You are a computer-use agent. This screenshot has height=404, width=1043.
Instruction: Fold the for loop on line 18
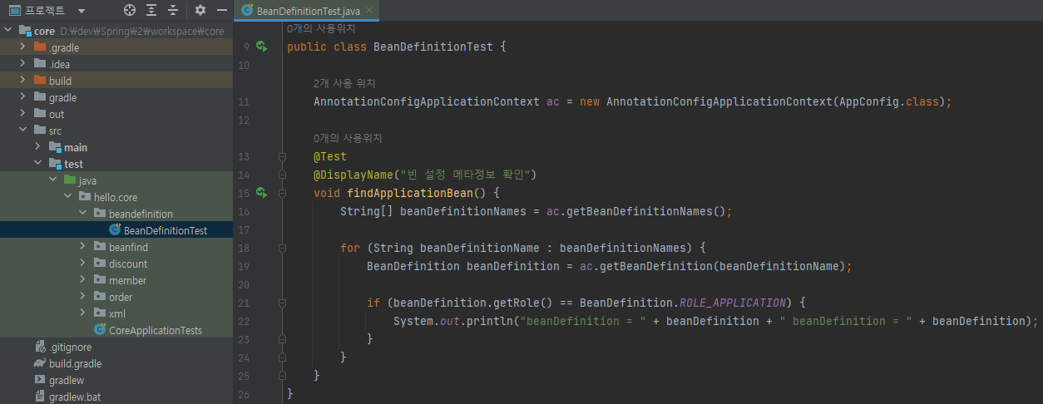coord(282,248)
